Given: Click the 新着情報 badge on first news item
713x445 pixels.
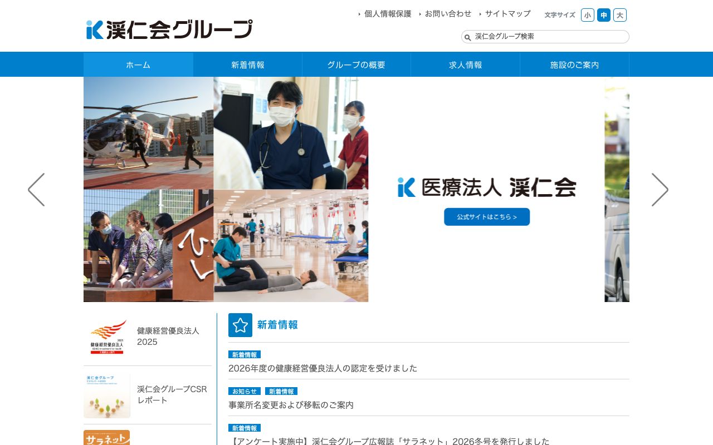Looking at the screenshot, I should [x=244, y=354].
